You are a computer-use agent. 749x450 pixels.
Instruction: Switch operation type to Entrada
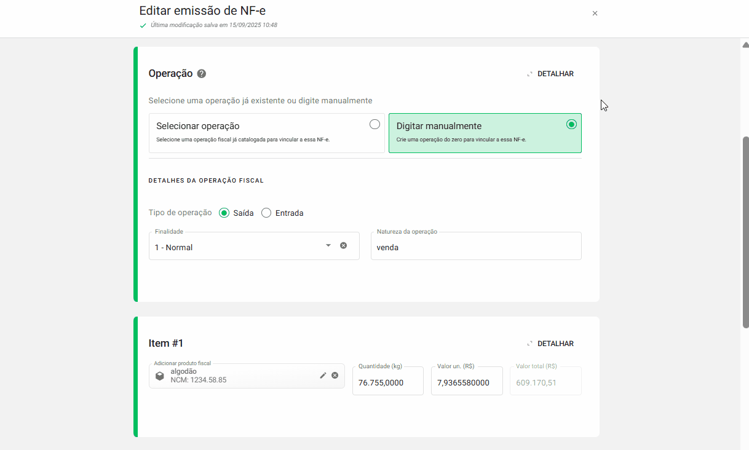coord(266,212)
